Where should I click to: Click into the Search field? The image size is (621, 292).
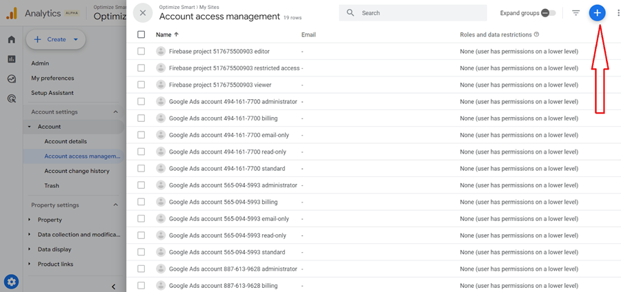coord(413,13)
